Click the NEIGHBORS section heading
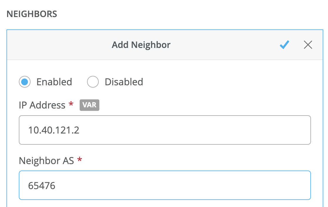 (x=32, y=14)
